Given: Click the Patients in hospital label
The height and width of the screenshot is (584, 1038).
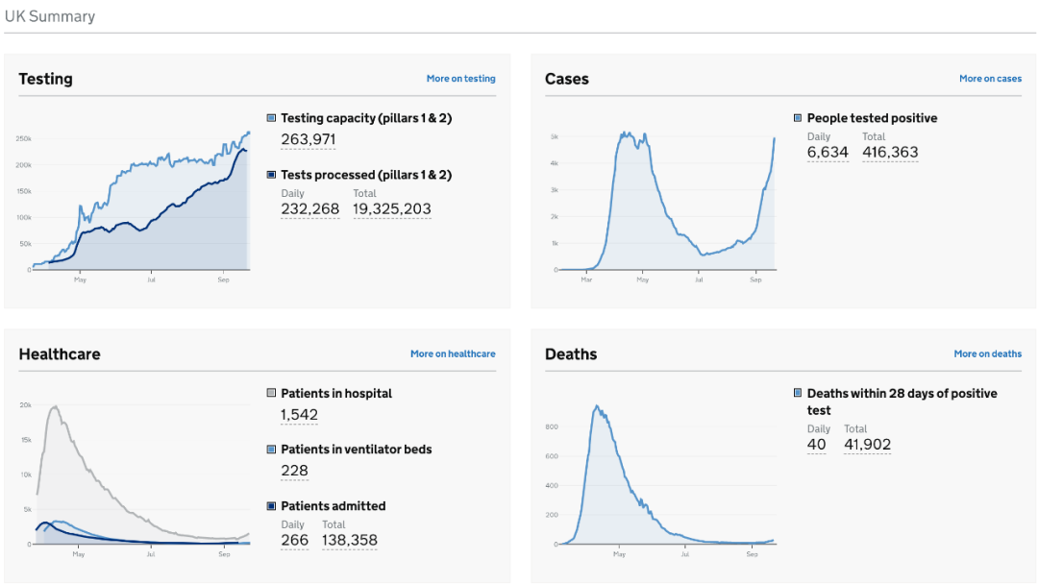Looking at the screenshot, I should (x=336, y=394).
